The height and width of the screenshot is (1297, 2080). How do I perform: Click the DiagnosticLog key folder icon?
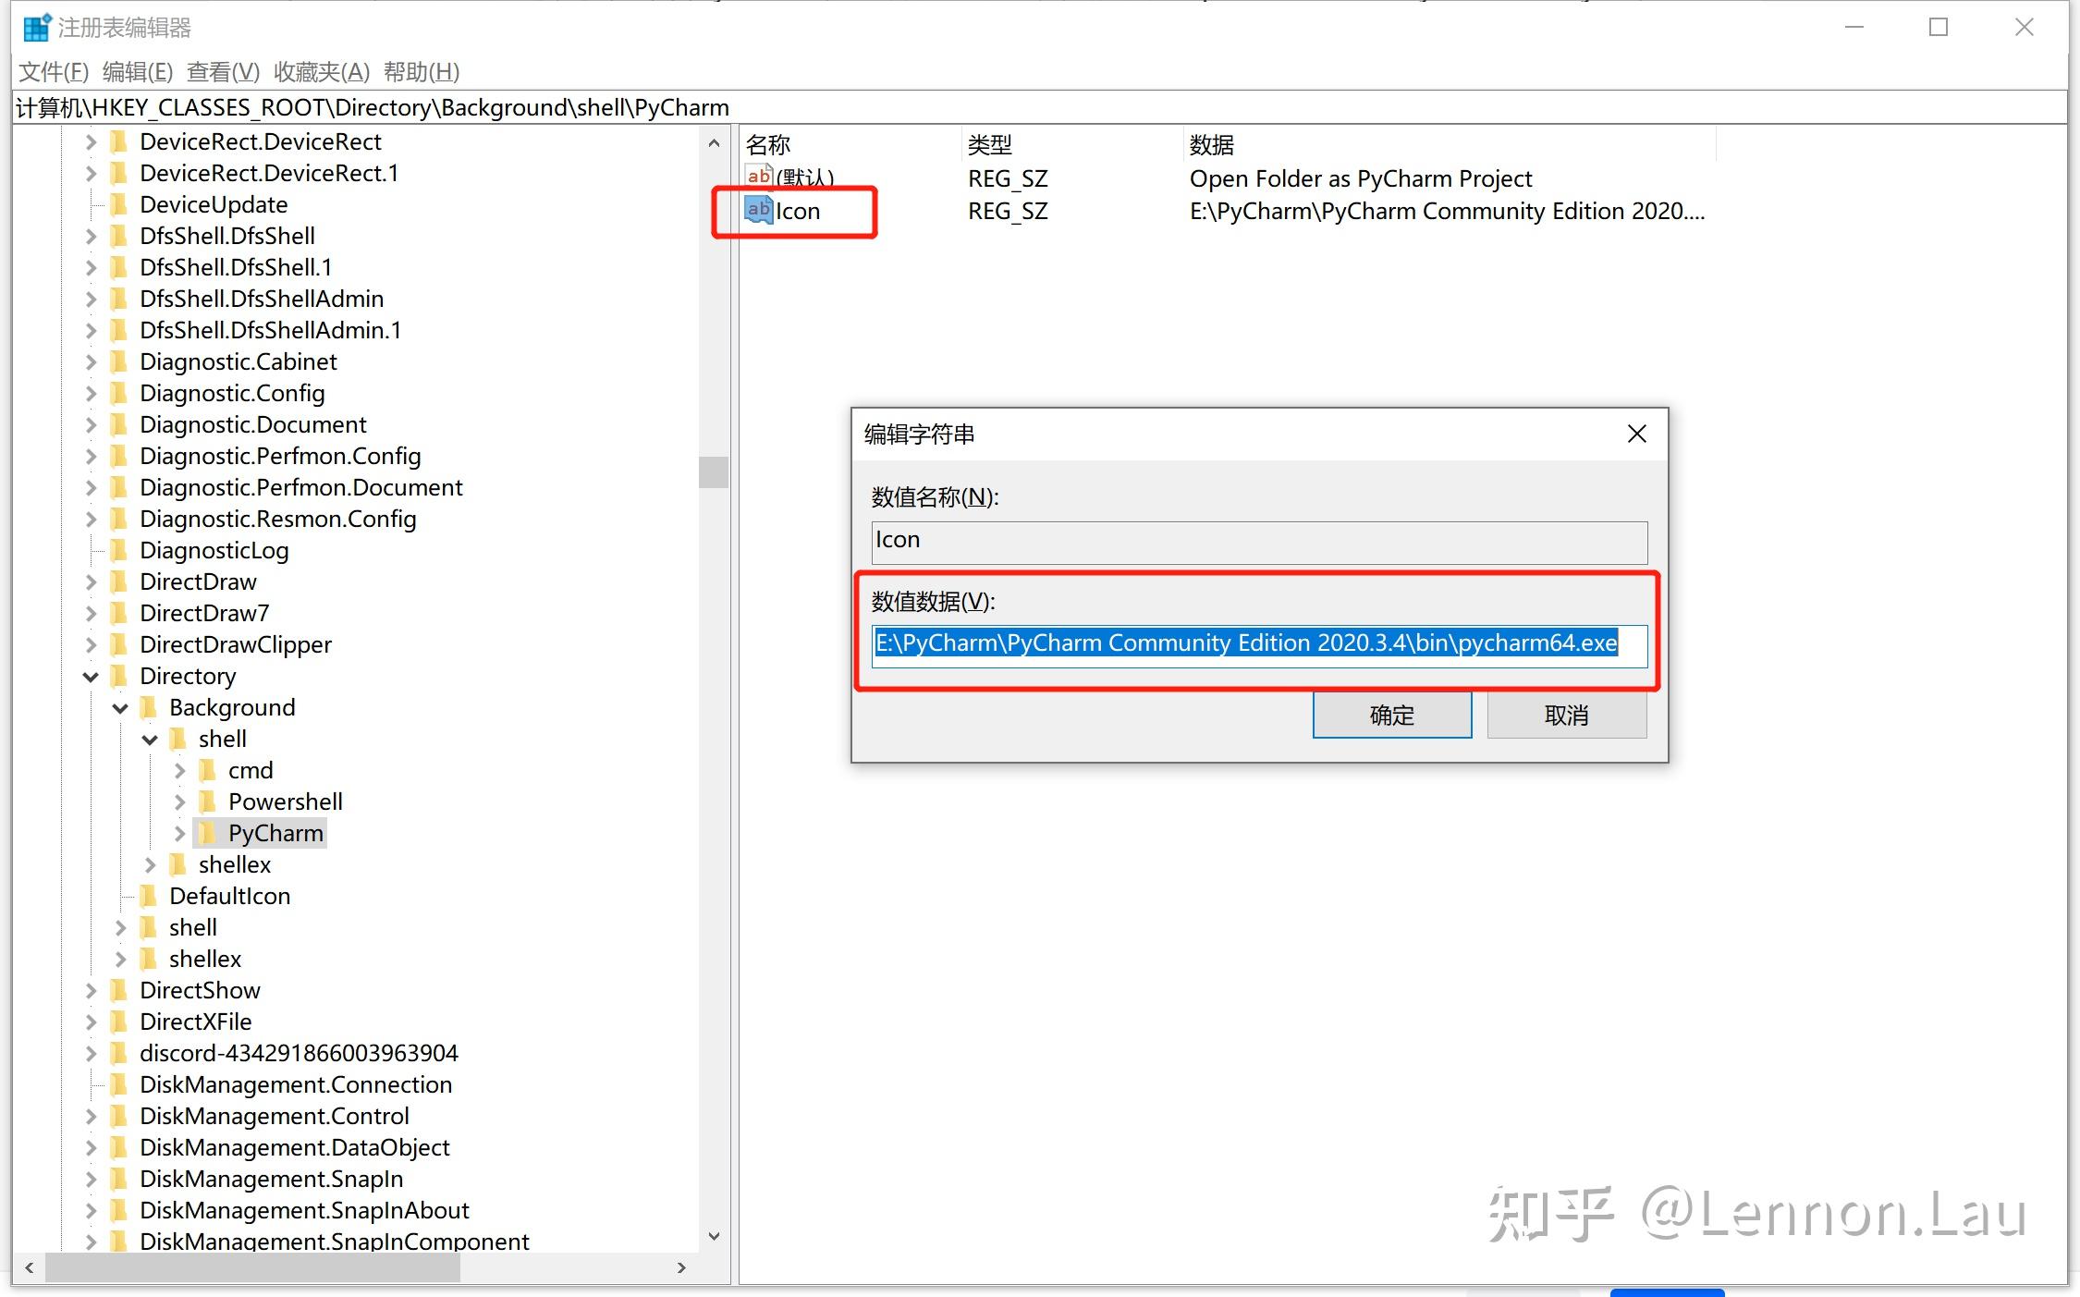pyautogui.click(x=120, y=550)
